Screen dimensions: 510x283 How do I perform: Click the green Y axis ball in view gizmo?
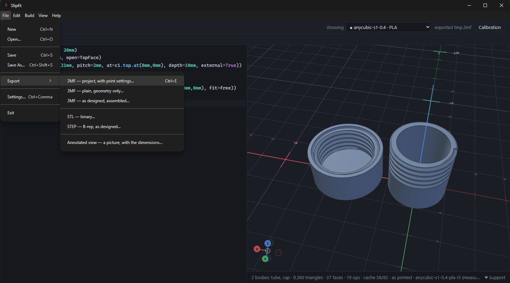(x=265, y=259)
